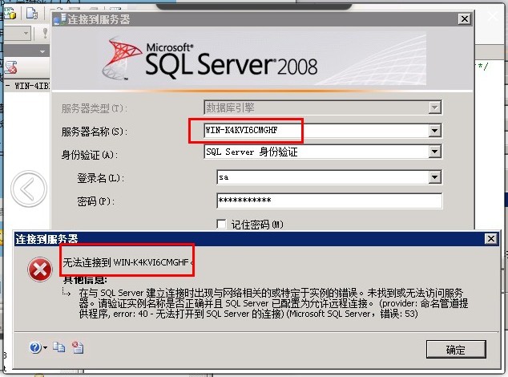Open the 身份验证 dropdown
Viewport: 508px width, 377px height.
[x=434, y=151]
